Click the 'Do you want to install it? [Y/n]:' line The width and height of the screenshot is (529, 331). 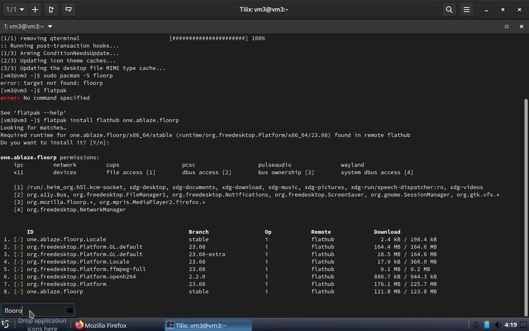55,143
